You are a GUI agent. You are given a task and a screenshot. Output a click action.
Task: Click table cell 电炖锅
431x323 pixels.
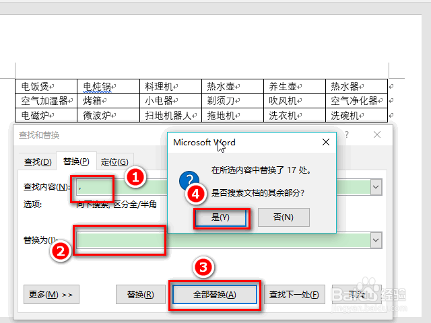point(108,87)
